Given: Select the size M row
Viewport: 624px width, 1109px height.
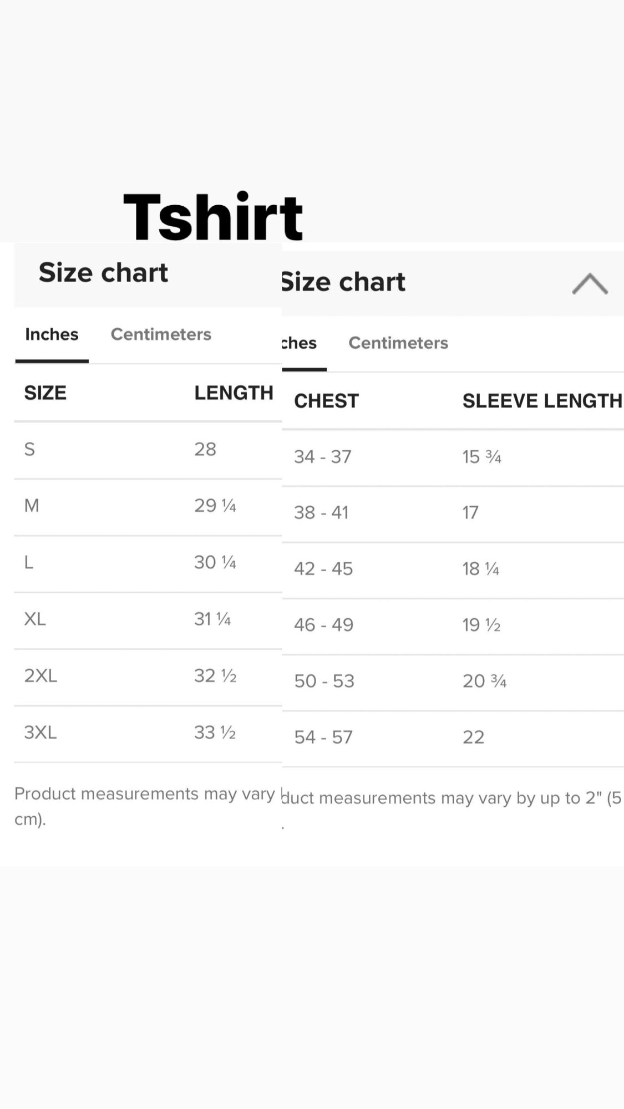Looking at the screenshot, I should 148,506.
